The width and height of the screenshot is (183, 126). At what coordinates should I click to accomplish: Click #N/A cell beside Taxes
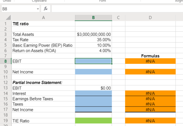(150, 104)
